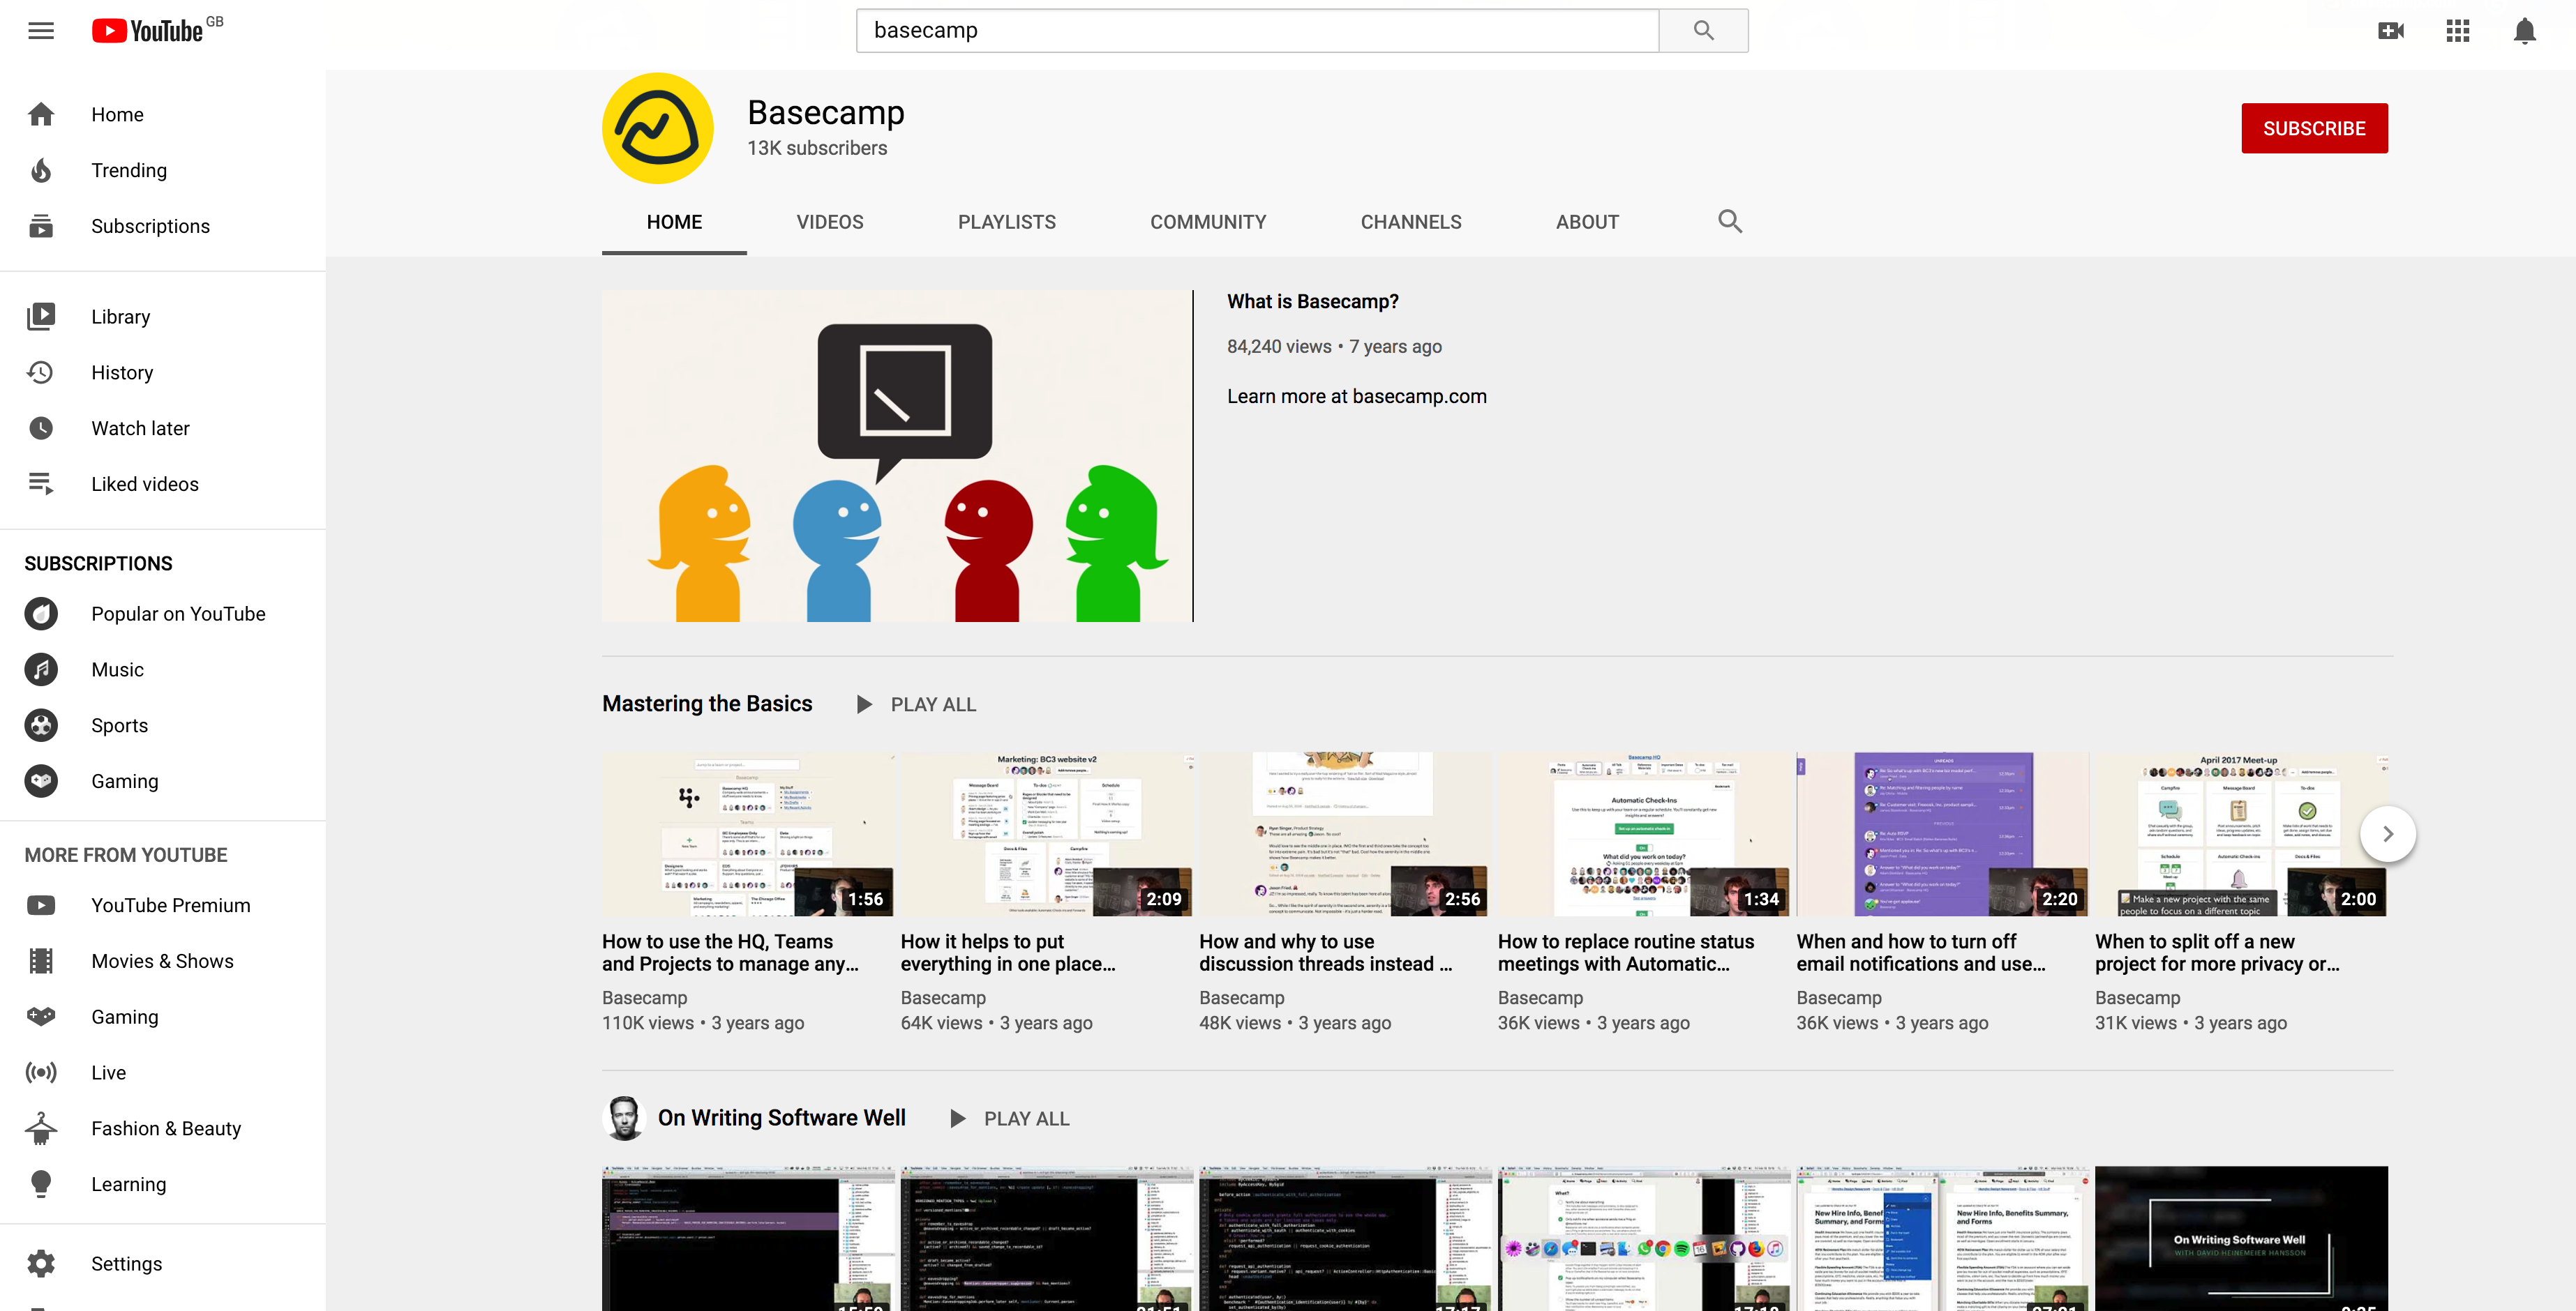
Task: Select Trending in the sidebar
Action: [129, 170]
